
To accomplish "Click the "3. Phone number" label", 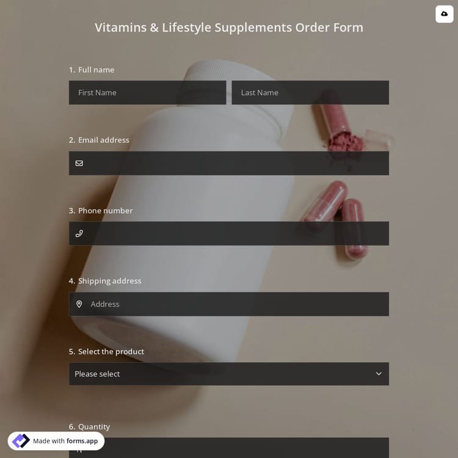I will click(x=101, y=211).
